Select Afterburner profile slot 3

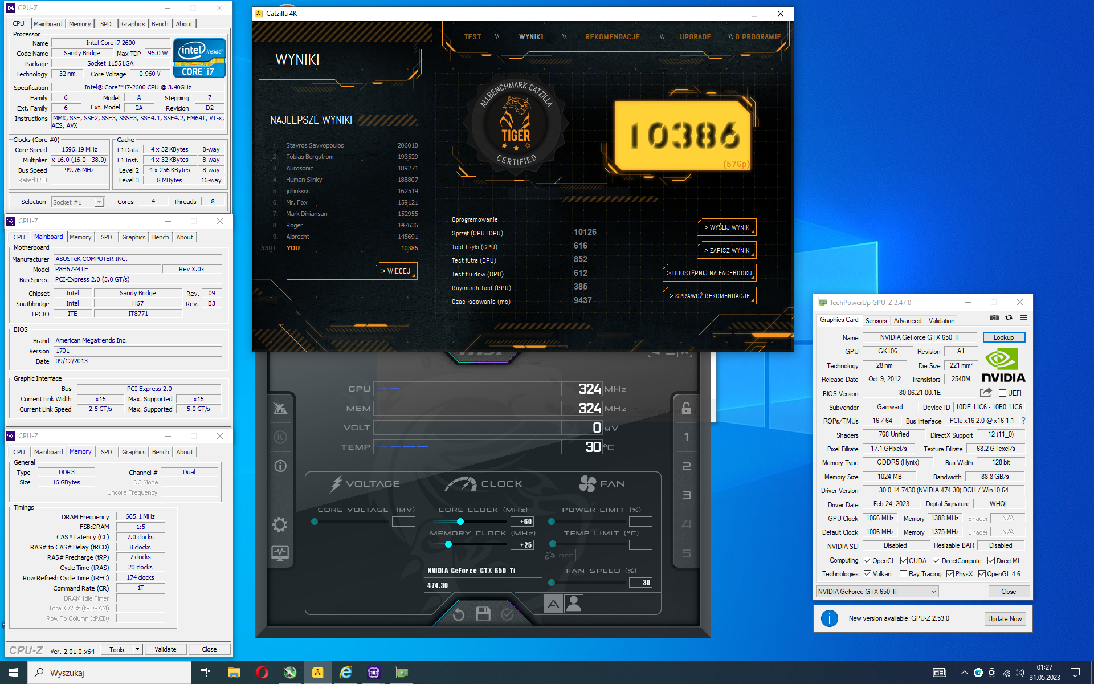pyautogui.click(x=686, y=495)
